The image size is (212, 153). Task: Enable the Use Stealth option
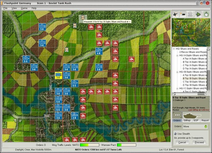click(175, 134)
